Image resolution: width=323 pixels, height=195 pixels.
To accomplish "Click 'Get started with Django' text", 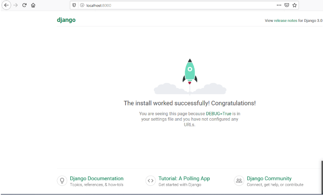I will click(x=180, y=185).
